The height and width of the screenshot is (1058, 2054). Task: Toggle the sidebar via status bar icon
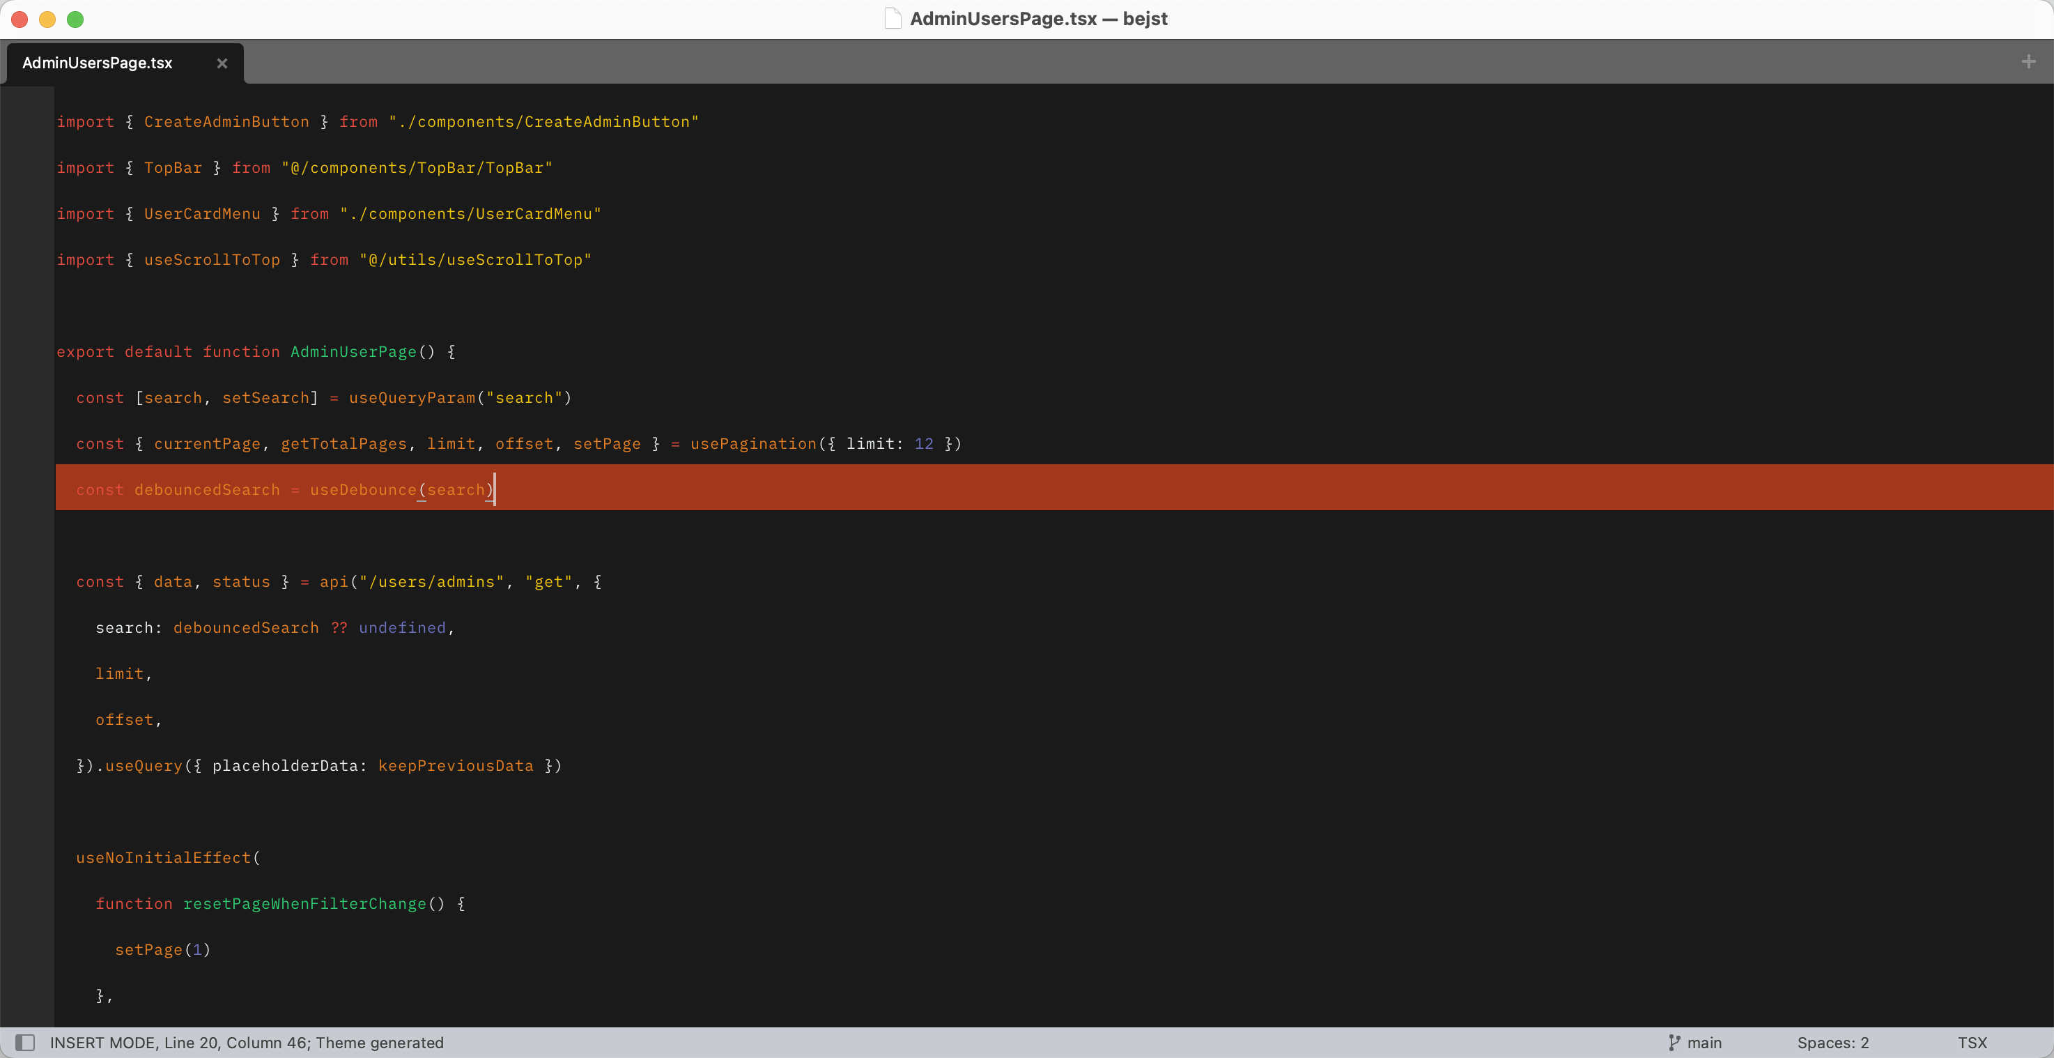pos(24,1042)
